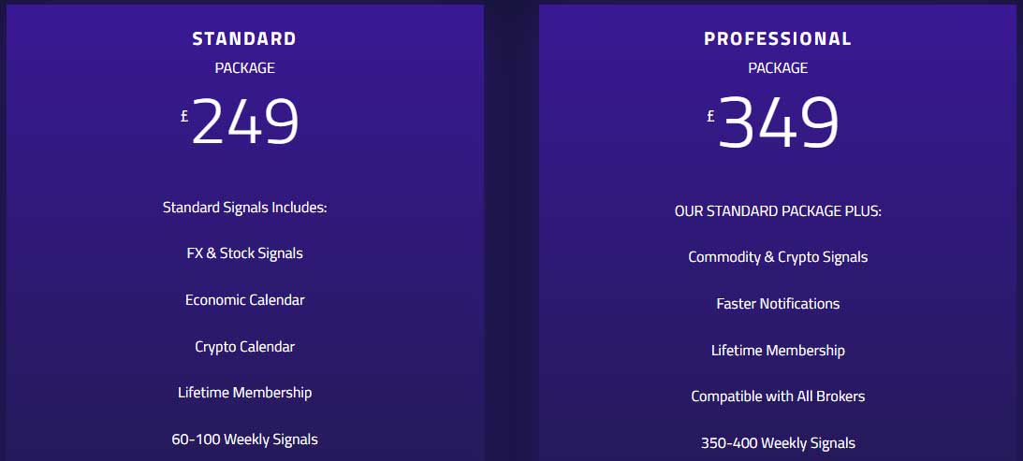Select Lifetime Membership in the Standard package
The width and height of the screenshot is (1023, 461).
(244, 393)
